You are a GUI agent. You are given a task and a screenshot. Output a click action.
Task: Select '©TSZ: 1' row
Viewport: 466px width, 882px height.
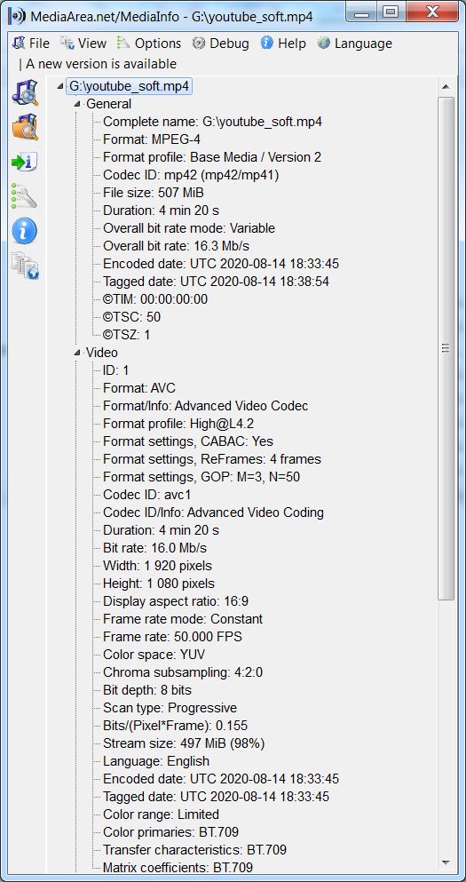point(127,335)
